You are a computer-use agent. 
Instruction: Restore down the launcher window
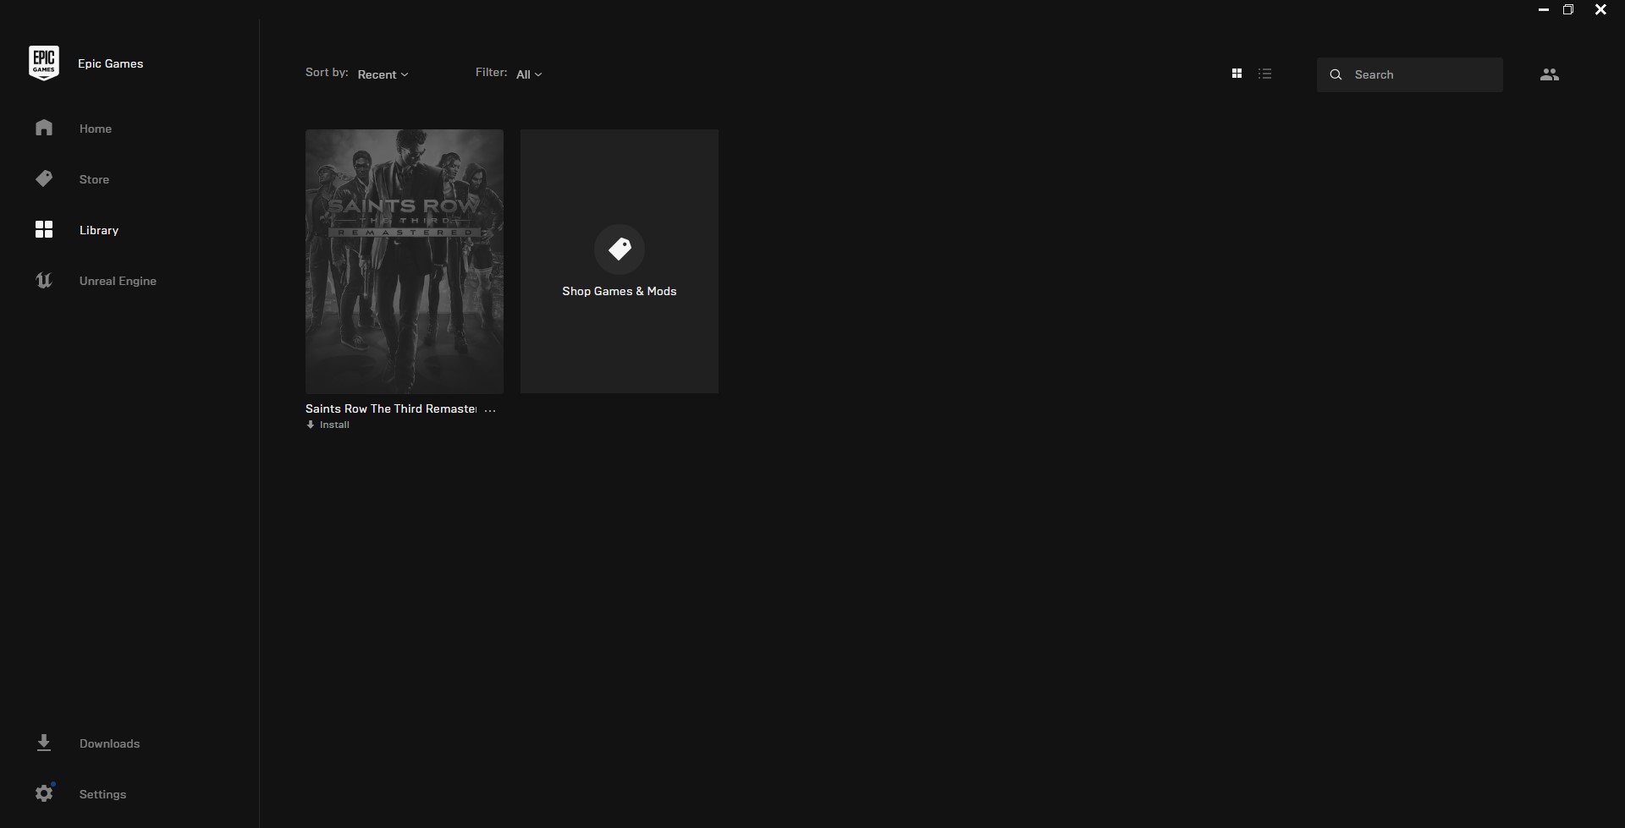(1568, 10)
